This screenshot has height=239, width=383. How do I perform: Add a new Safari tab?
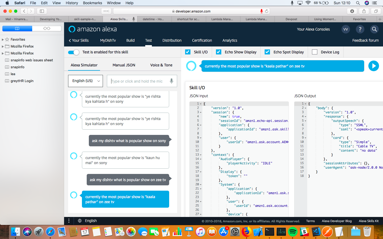(380, 19)
